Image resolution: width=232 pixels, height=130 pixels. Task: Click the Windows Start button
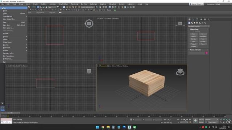pos(98,127)
